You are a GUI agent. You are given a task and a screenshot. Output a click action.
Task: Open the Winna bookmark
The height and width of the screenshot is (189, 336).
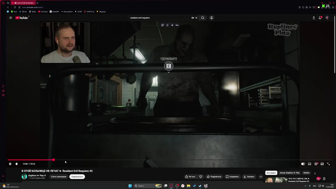pos(23,12)
